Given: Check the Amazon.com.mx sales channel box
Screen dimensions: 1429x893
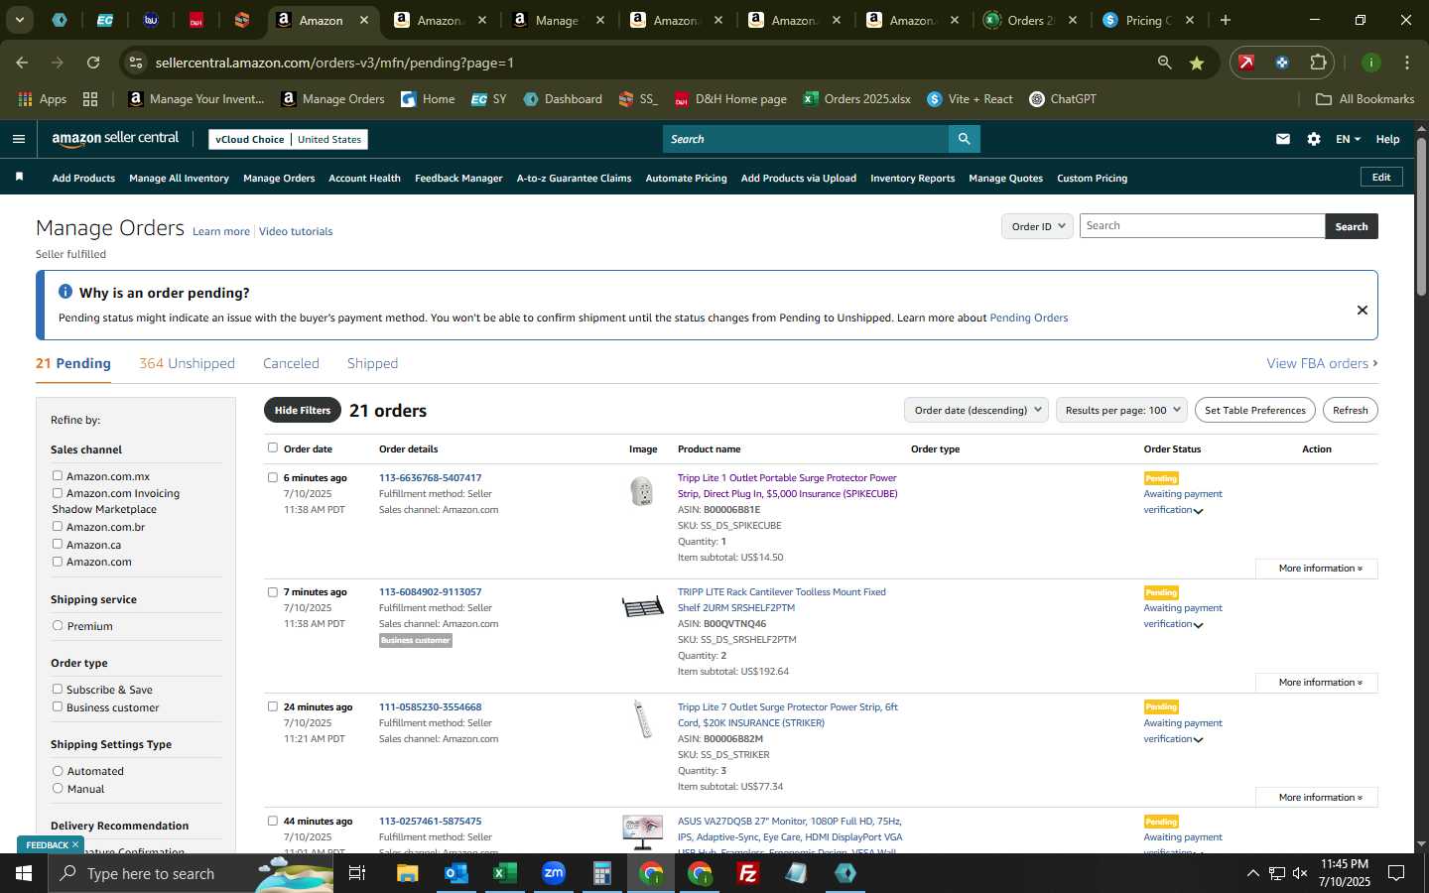Looking at the screenshot, I should click(x=58, y=476).
